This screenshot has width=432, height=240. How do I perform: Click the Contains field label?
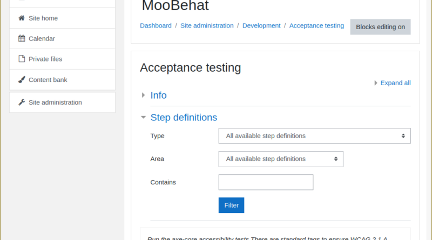(163, 182)
